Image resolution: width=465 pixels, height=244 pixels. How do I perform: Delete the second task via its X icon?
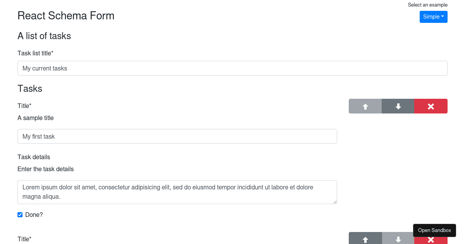[x=431, y=239]
